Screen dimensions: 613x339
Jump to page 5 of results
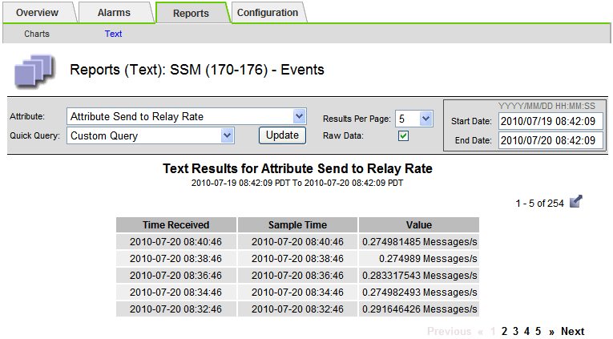[x=538, y=331]
